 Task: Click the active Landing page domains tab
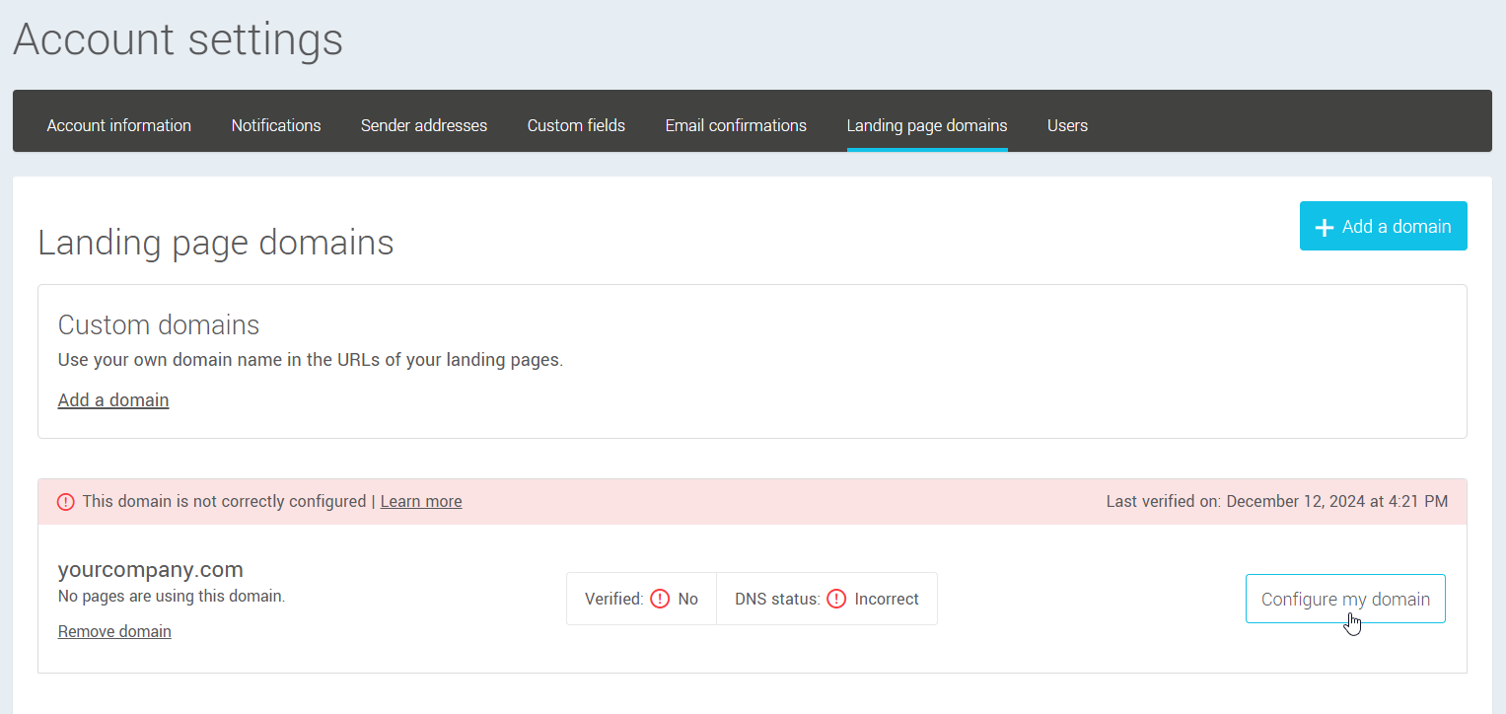(x=926, y=125)
